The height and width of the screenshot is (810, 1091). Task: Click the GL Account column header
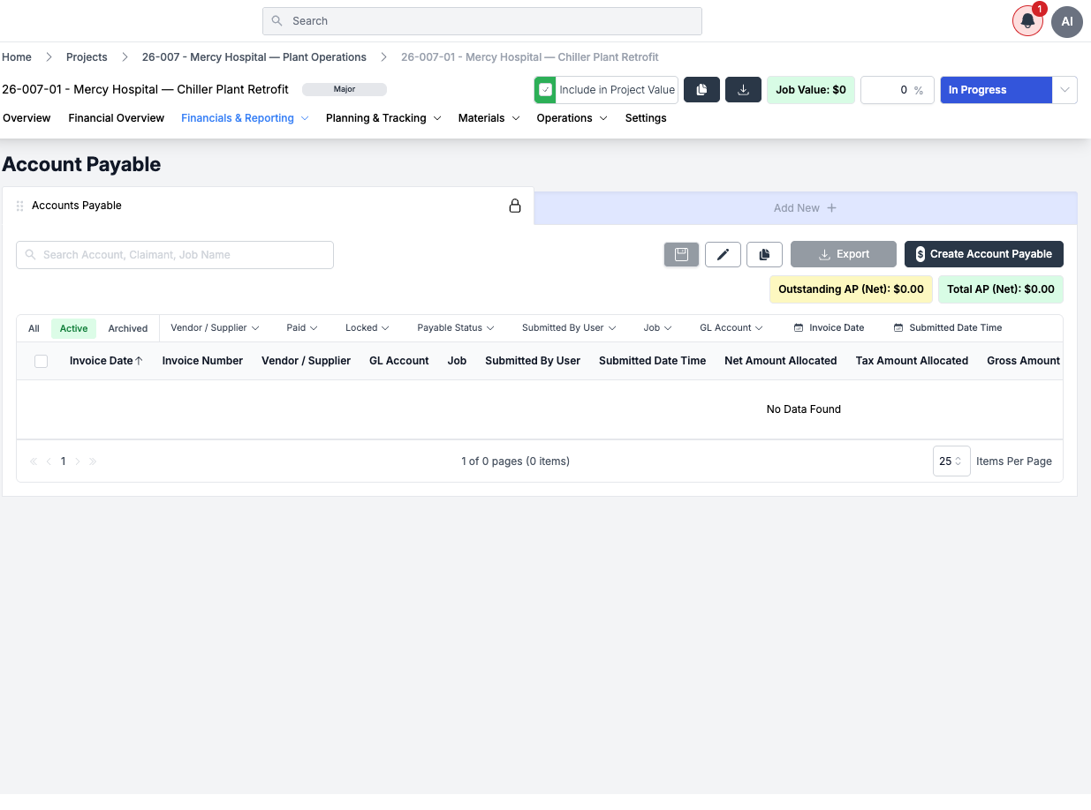(399, 361)
